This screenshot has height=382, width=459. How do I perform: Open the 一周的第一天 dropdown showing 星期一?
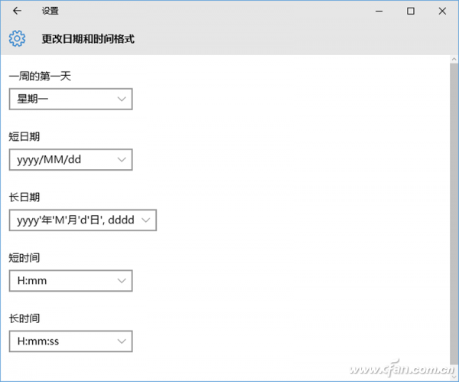pyautogui.click(x=70, y=100)
